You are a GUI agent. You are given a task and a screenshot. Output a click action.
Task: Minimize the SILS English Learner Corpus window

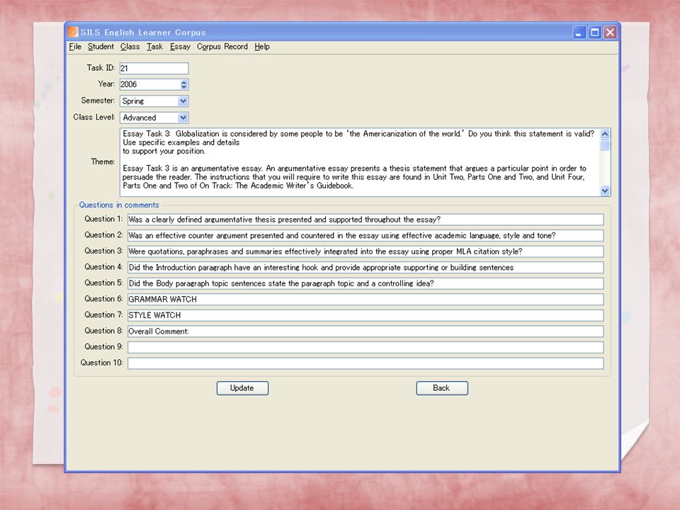[579, 33]
